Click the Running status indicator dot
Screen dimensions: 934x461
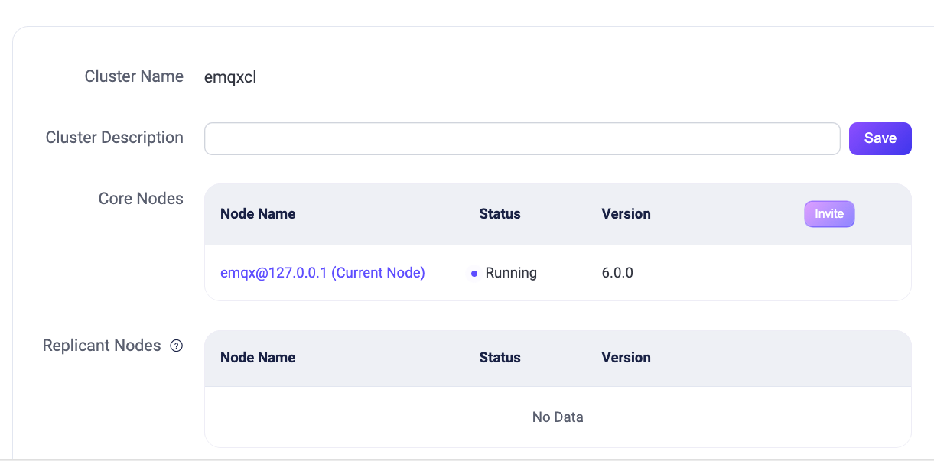point(474,273)
